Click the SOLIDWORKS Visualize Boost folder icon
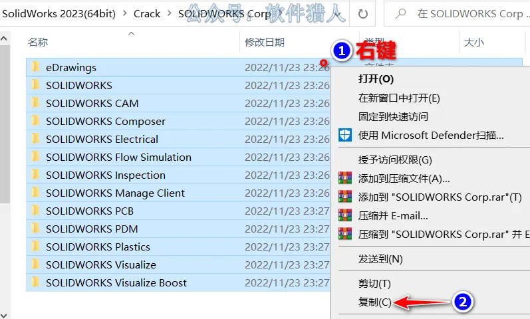This screenshot has width=530, height=319. (x=35, y=282)
